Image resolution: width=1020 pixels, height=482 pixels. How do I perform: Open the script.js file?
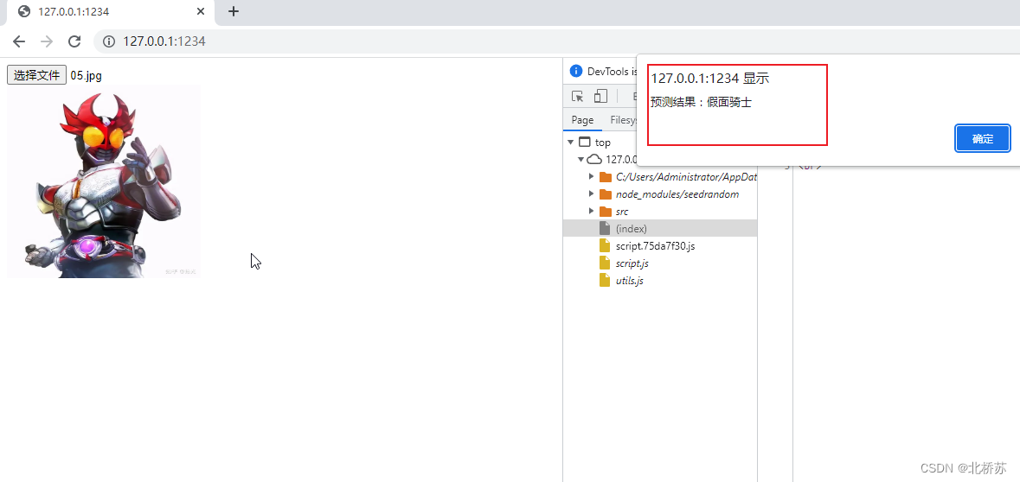(632, 263)
